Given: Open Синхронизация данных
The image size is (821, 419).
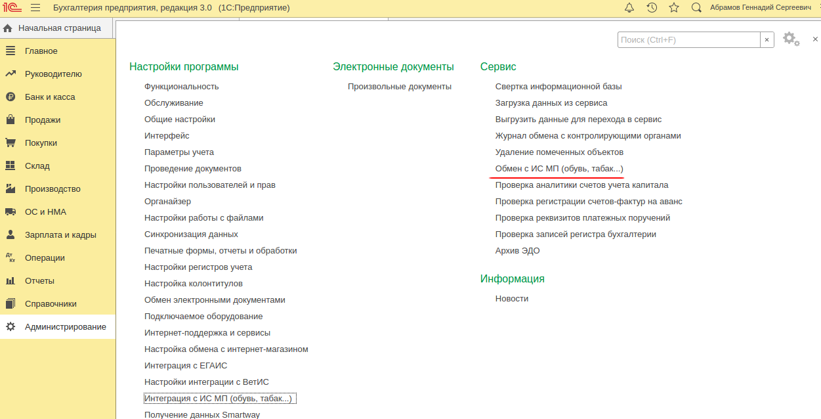Looking at the screenshot, I should tap(191, 234).
